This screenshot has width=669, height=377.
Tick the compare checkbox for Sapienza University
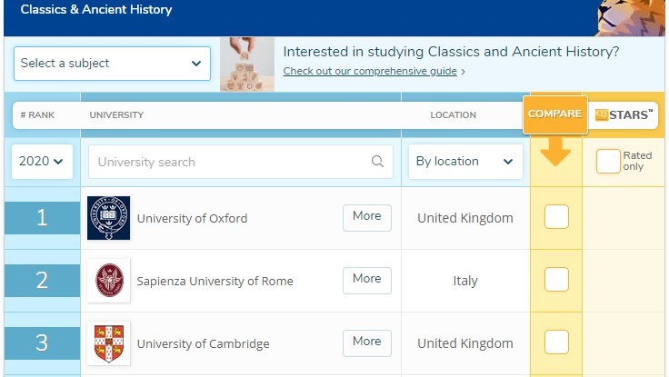click(556, 280)
